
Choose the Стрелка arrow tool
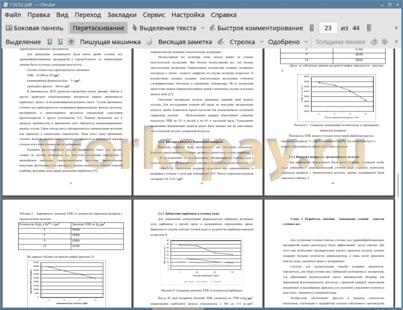click(242, 42)
